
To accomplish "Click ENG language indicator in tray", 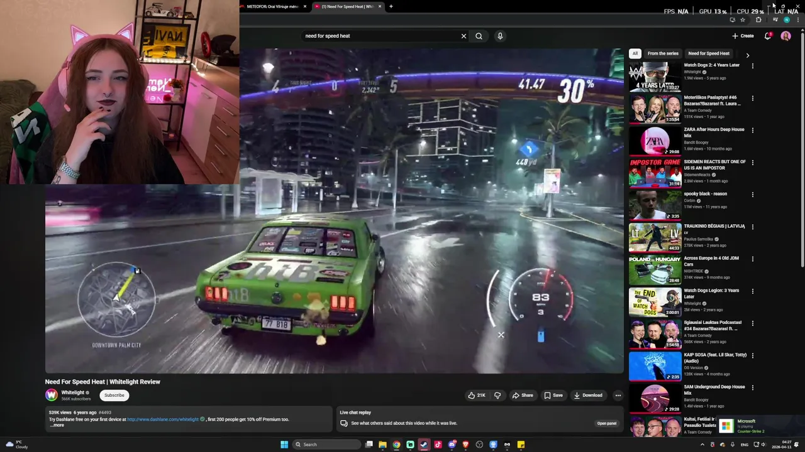I will (745, 444).
